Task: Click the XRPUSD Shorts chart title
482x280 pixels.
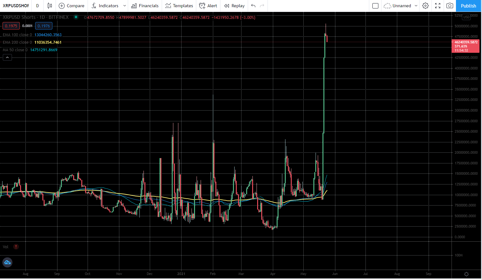Action: 35,17
